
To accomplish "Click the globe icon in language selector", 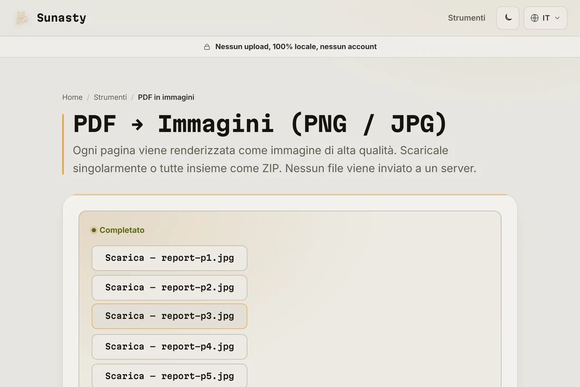I will click(535, 18).
